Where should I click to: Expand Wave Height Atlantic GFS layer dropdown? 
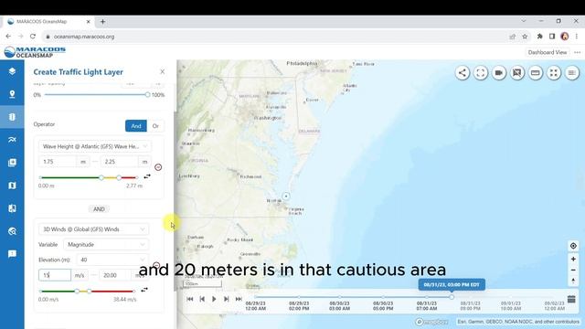pos(95,146)
